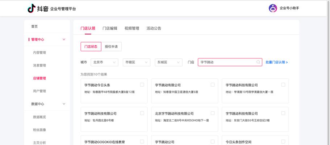Open 主页分析 in sidebar
Screen dimensions: 330x145
39,143
